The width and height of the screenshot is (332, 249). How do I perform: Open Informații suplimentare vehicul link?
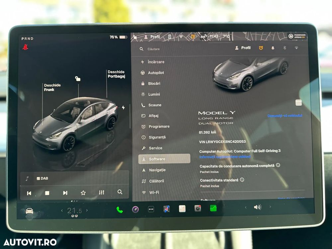pos(225,157)
